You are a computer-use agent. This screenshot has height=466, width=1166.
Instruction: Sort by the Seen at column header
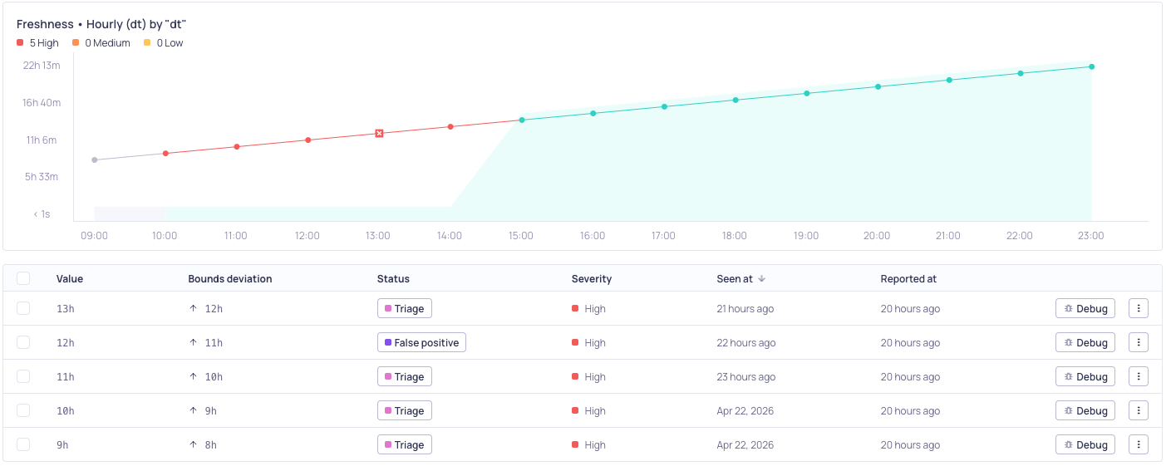click(736, 279)
